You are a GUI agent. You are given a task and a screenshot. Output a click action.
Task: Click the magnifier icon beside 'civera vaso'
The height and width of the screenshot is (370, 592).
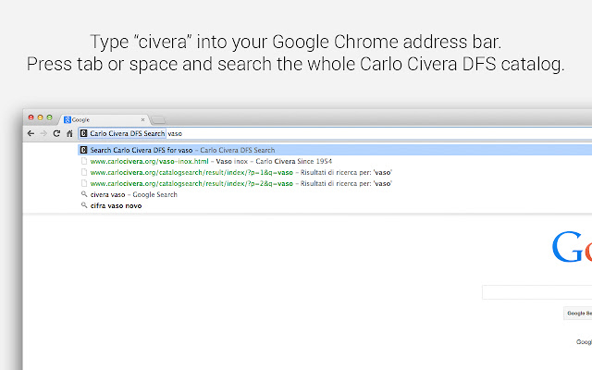84,194
